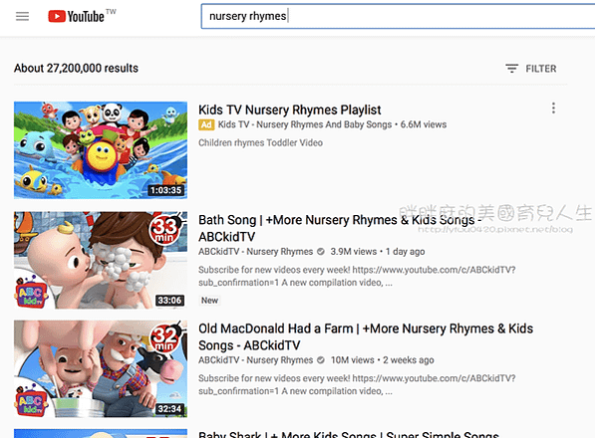
Task: Open the Baby Shark video title
Action: tap(349, 434)
